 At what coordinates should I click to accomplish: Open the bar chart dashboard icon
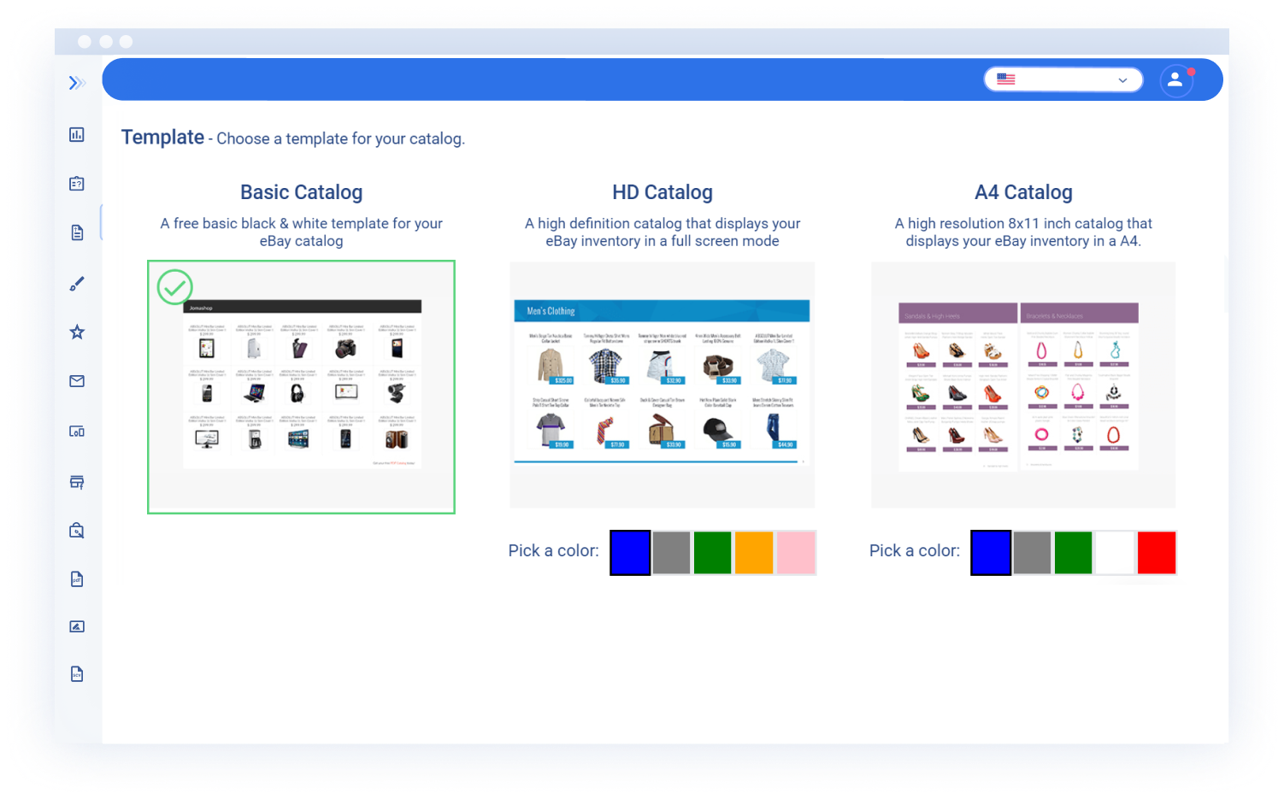77,134
